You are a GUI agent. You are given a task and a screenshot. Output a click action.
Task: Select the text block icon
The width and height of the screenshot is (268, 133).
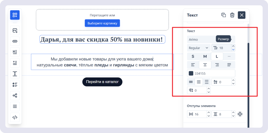(15, 63)
